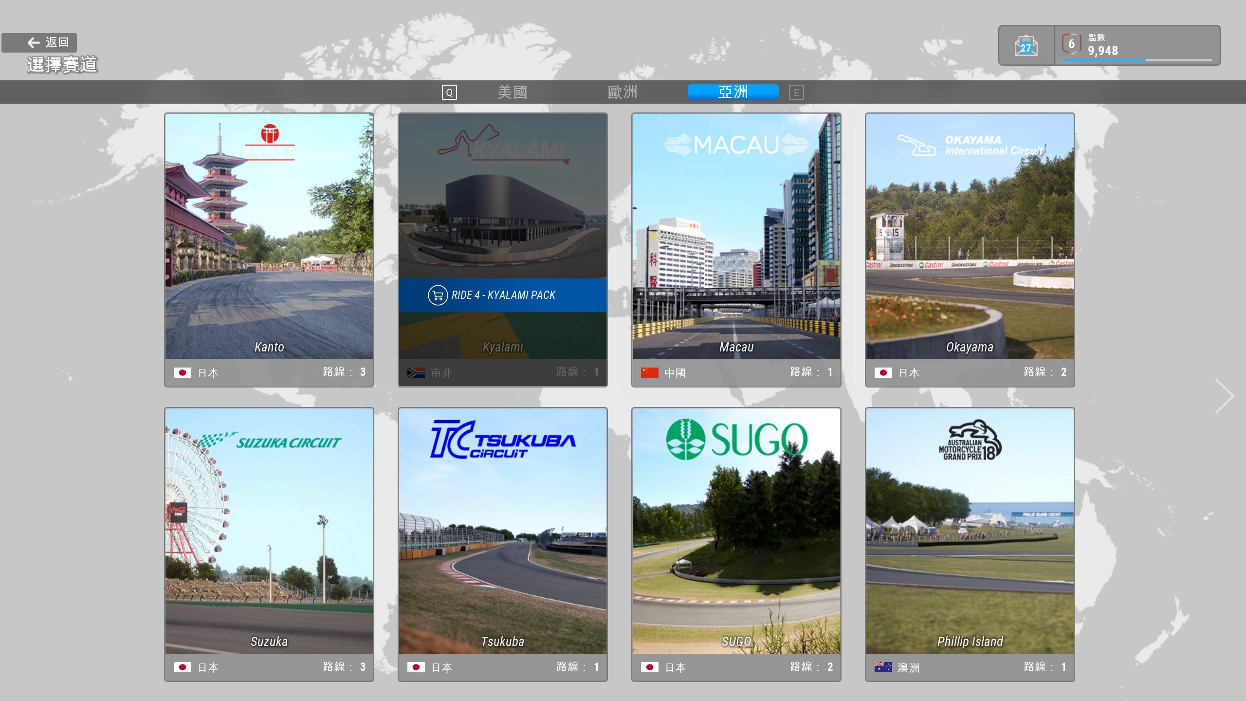Click the 路線: 2 count under SUGO
Screen dimensions: 1246x701
pos(811,667)
